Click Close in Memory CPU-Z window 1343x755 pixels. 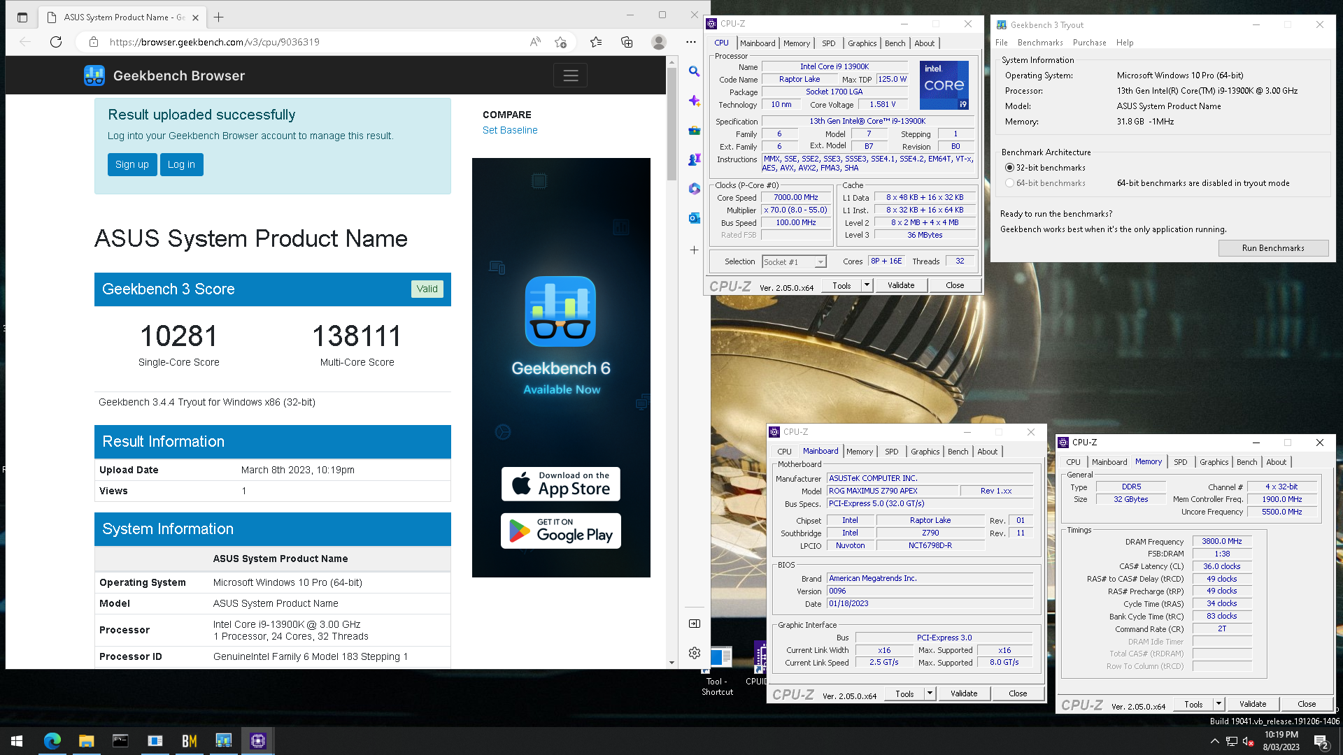click(x=1306, y=704)
